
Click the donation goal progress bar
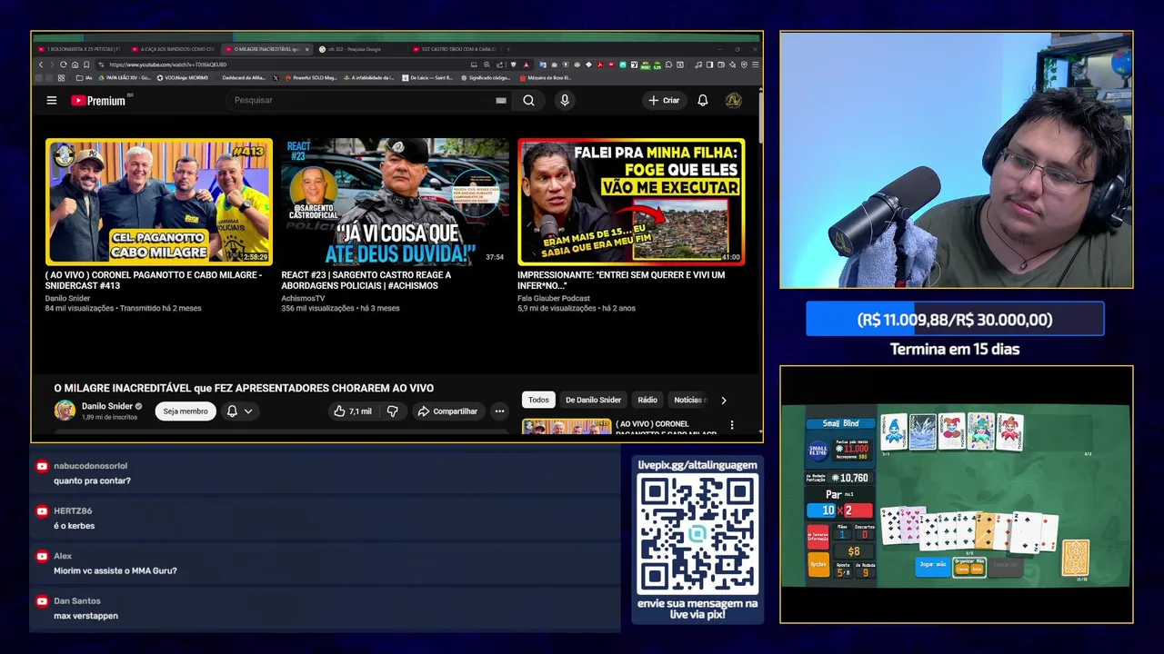[x=955, y=320]
